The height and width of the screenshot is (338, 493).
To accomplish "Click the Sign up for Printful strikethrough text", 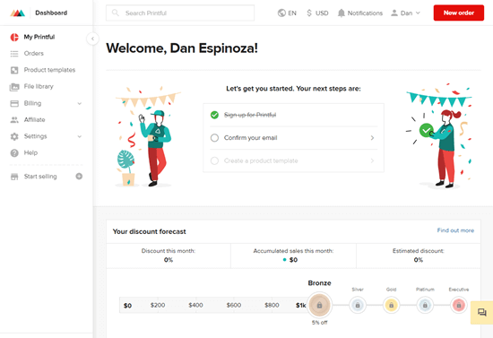I will 250,115.
